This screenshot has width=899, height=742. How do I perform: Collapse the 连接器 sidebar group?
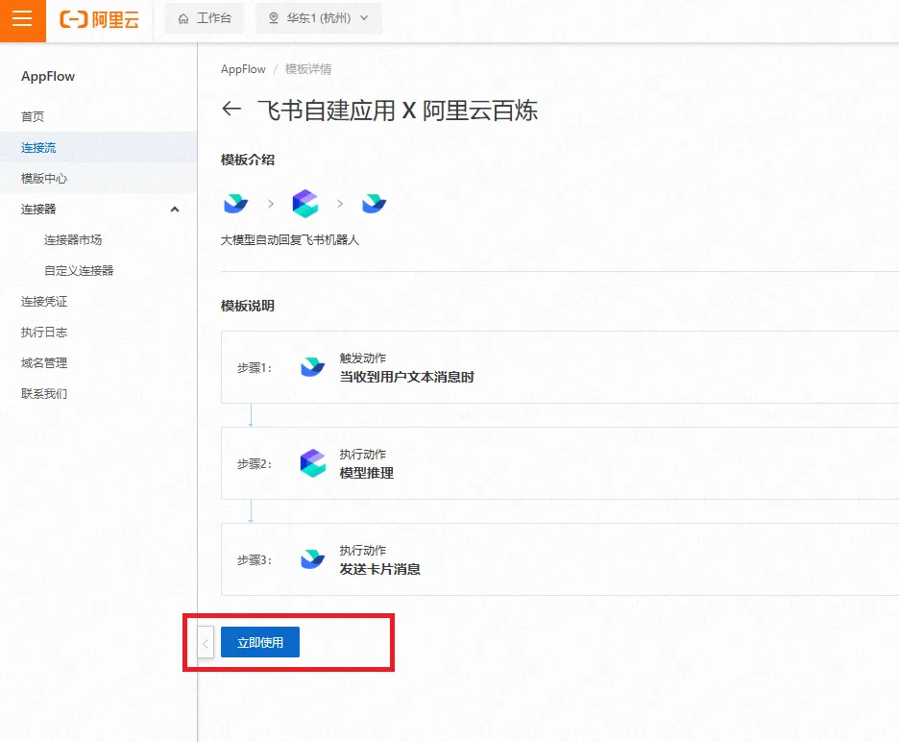coord(99,210)
